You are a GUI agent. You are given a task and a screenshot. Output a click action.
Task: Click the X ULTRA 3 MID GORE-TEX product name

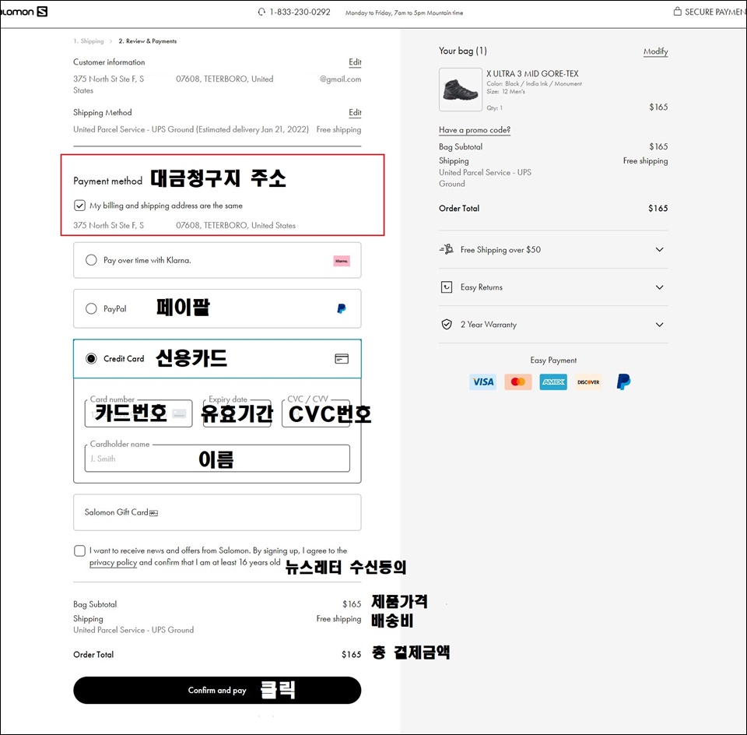click(x=532, y=74)
